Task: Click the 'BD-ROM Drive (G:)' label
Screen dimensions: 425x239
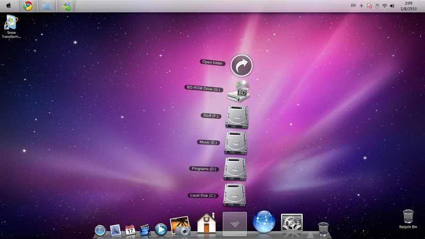Action: (x=203, y=88)
